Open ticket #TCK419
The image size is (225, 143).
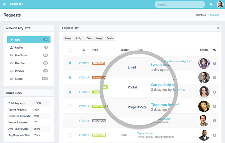click(x=84, y=78)
